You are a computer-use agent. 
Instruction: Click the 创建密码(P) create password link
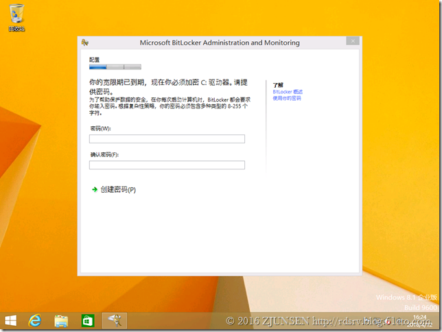(x=118, y=190)
